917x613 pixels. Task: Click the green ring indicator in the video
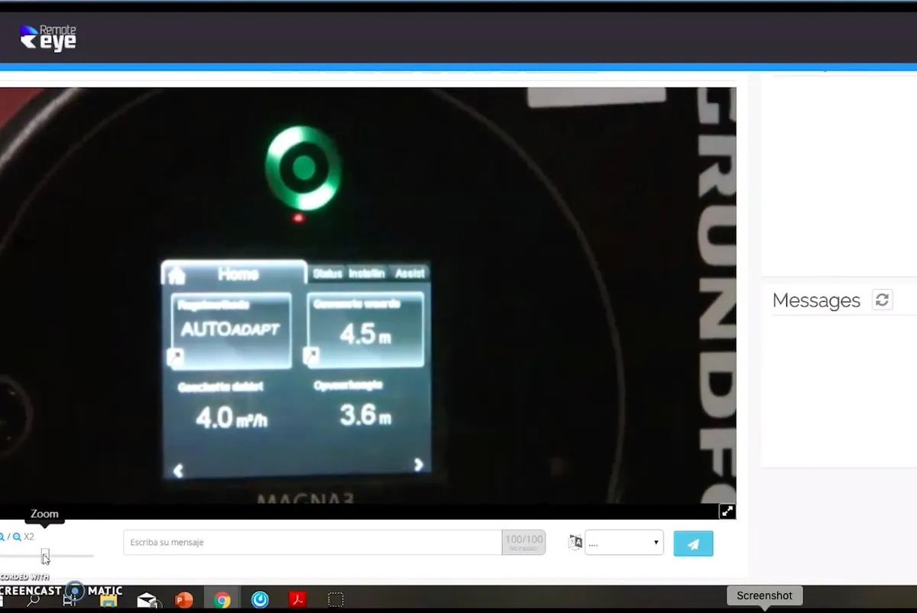[303, 168]
